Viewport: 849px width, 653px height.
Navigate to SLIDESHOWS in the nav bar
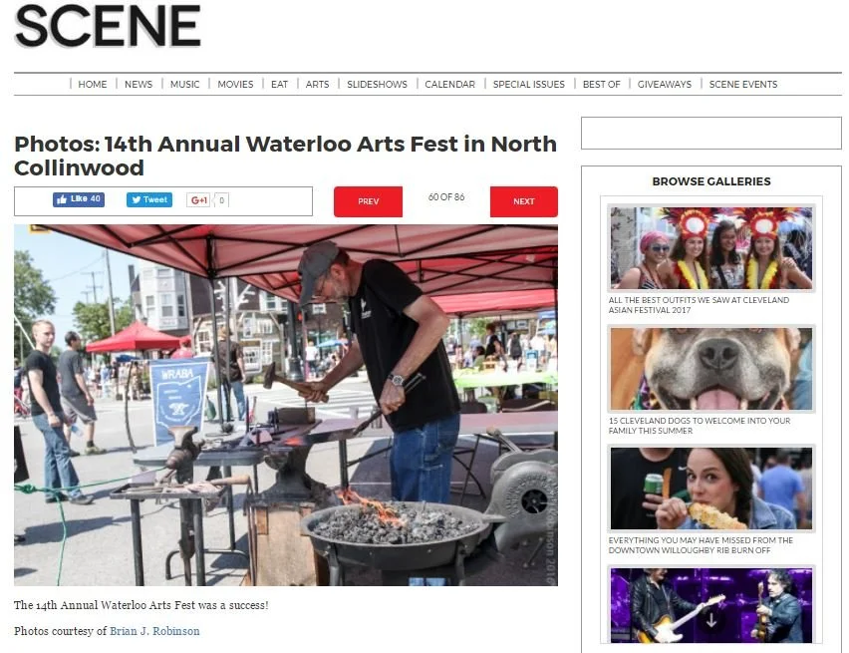[x=377, y=84]
